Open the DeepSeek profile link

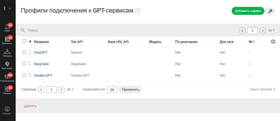click(x=41, y=64)
